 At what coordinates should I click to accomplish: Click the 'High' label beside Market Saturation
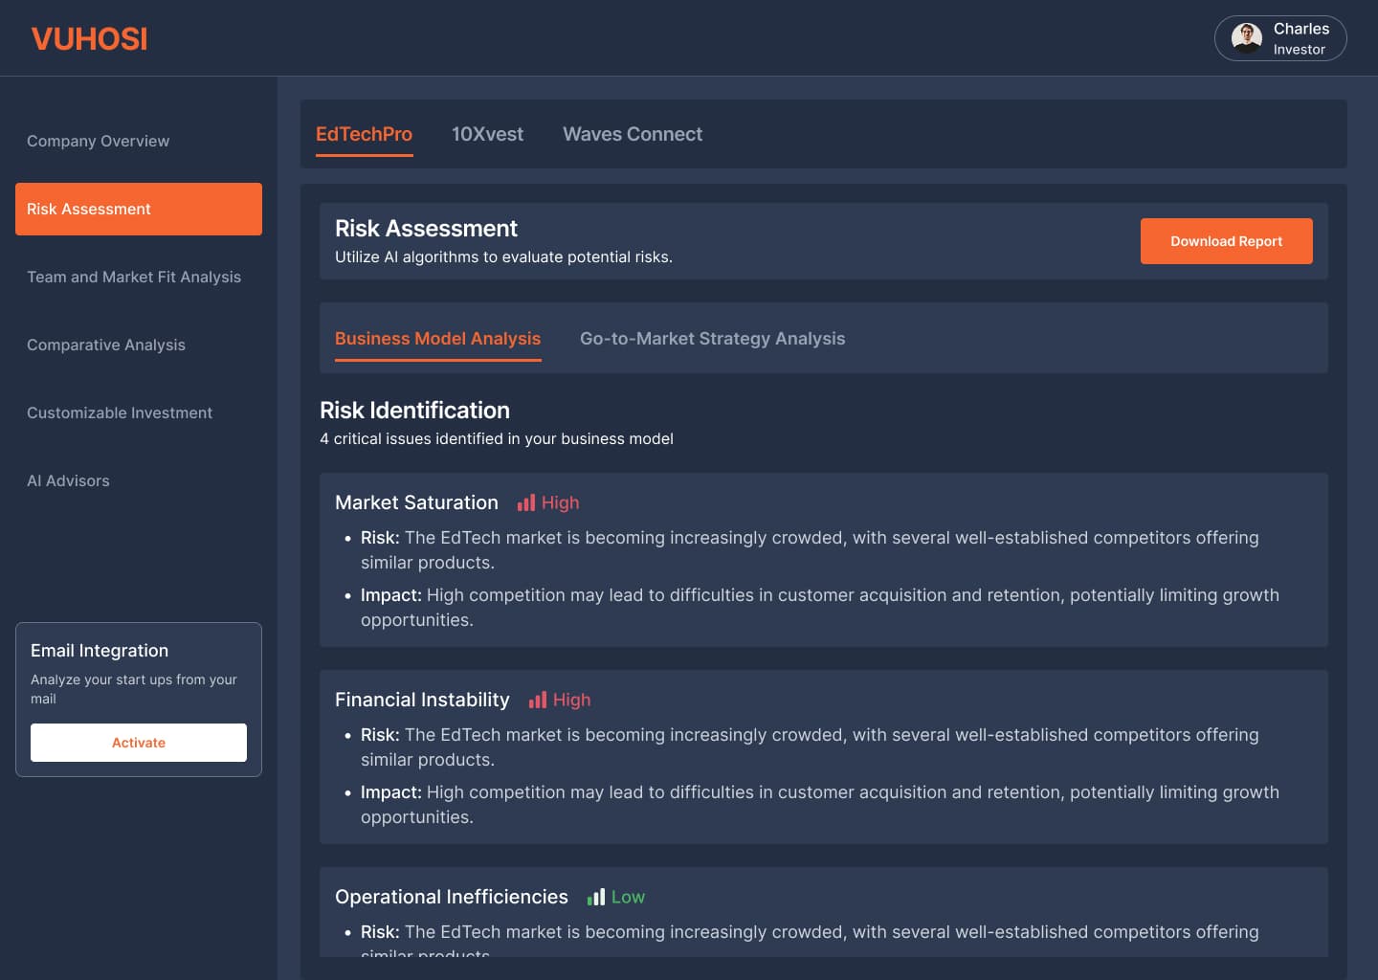[x=560, y=502]
